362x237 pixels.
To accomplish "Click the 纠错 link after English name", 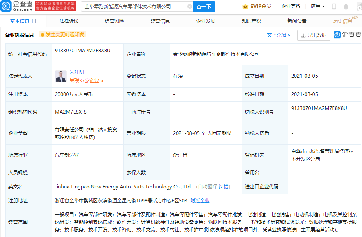I will click(x=223, y=187).
